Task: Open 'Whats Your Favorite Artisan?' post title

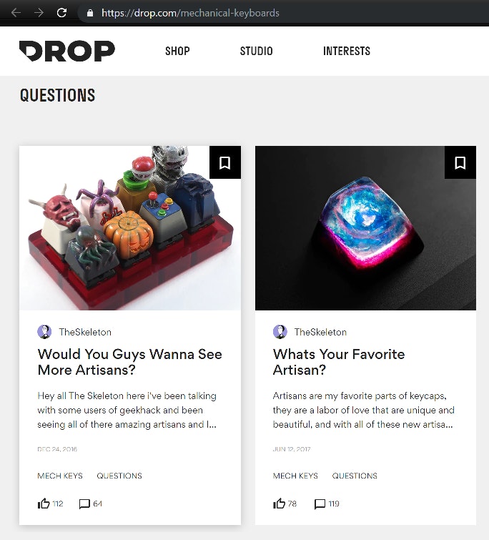Action: coord(339,362)
